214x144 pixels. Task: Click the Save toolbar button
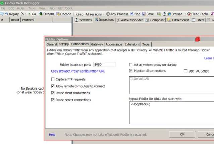click(x=148, y=14)
